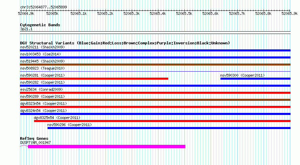Click the dgv8325n54 red bar

point(162,121)
